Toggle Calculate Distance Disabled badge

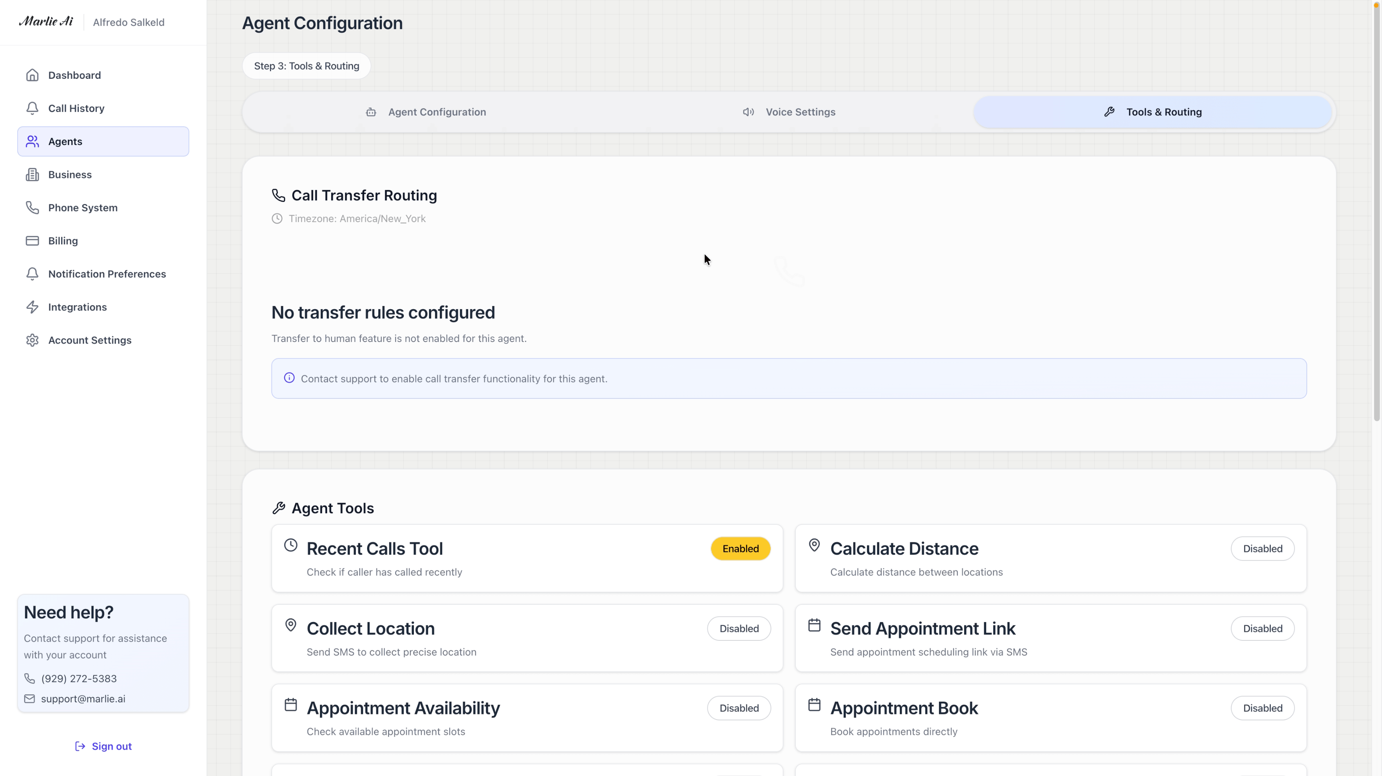tap(1262, 548)
